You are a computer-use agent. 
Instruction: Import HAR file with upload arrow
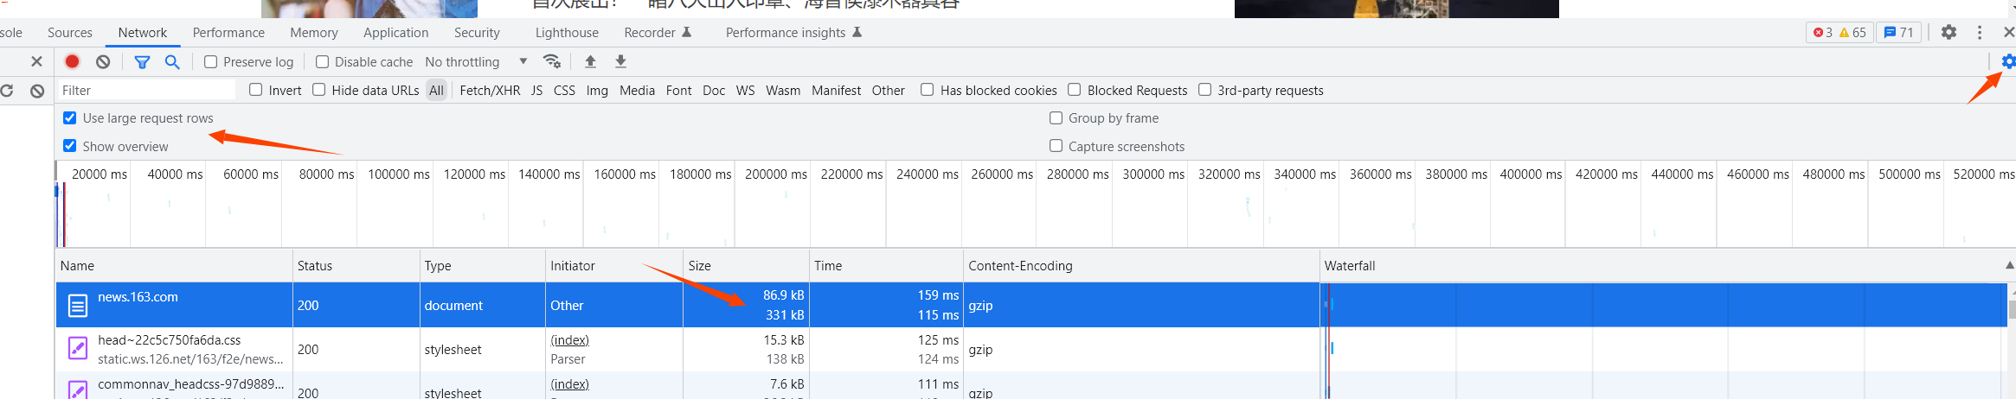pos(590,61)
